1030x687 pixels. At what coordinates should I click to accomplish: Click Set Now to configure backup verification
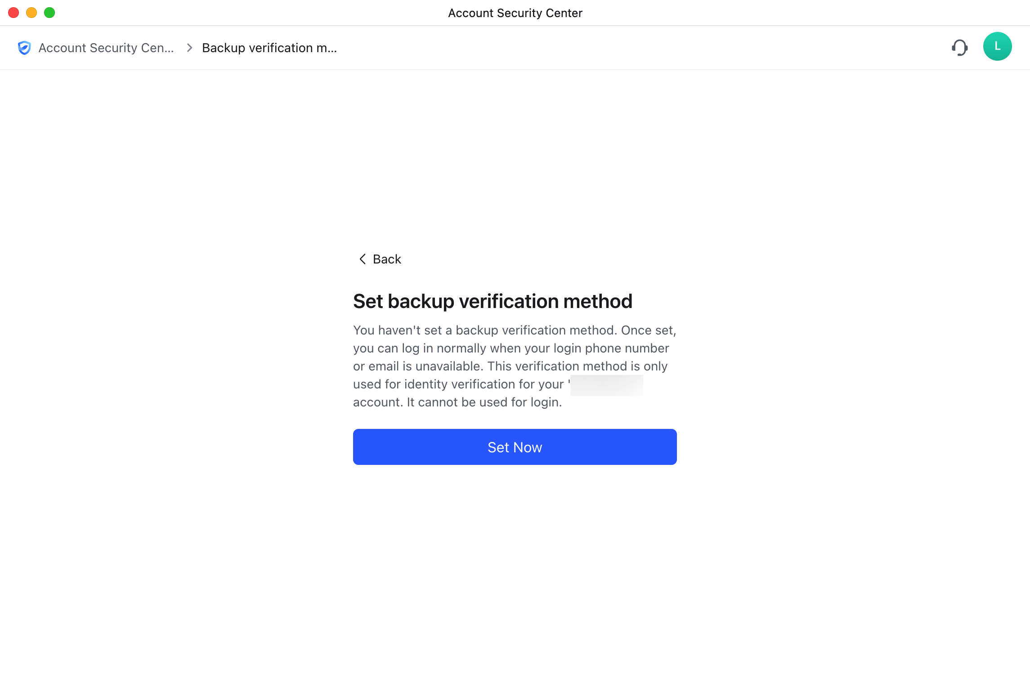(x=515, y=446)
